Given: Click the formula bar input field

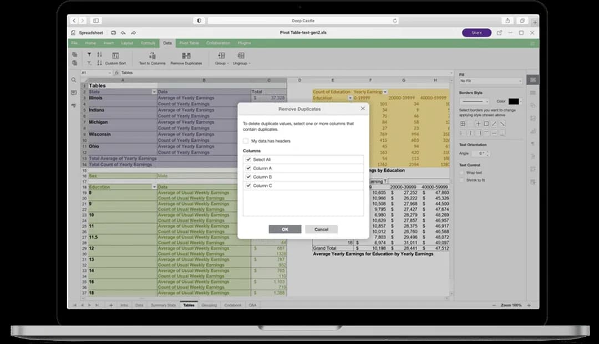Looking at the screenshot, I should click(285, 73).
